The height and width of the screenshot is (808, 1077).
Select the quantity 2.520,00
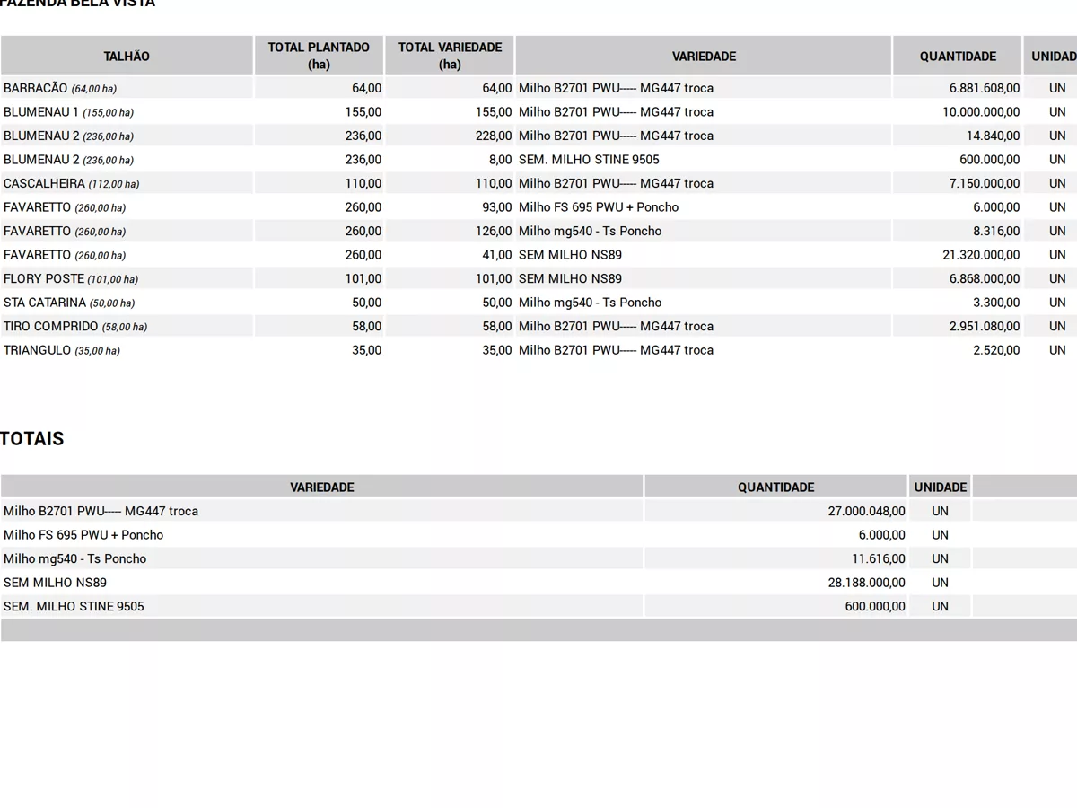tap(996, 350)
